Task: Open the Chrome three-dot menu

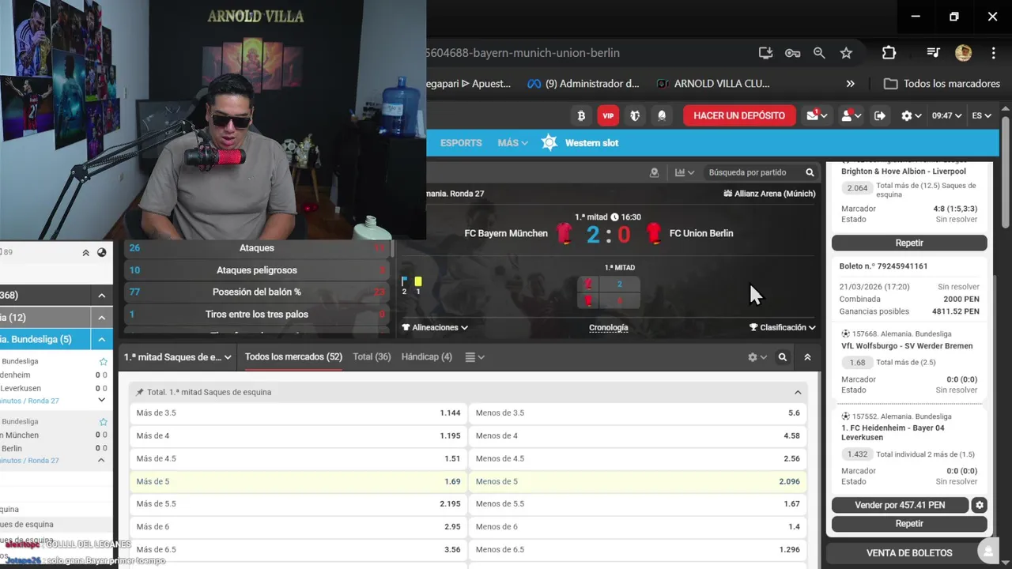Action: pyautogui.click(x=993, y=53)
